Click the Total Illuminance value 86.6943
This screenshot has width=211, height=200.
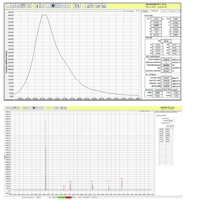tap(166, 65)
